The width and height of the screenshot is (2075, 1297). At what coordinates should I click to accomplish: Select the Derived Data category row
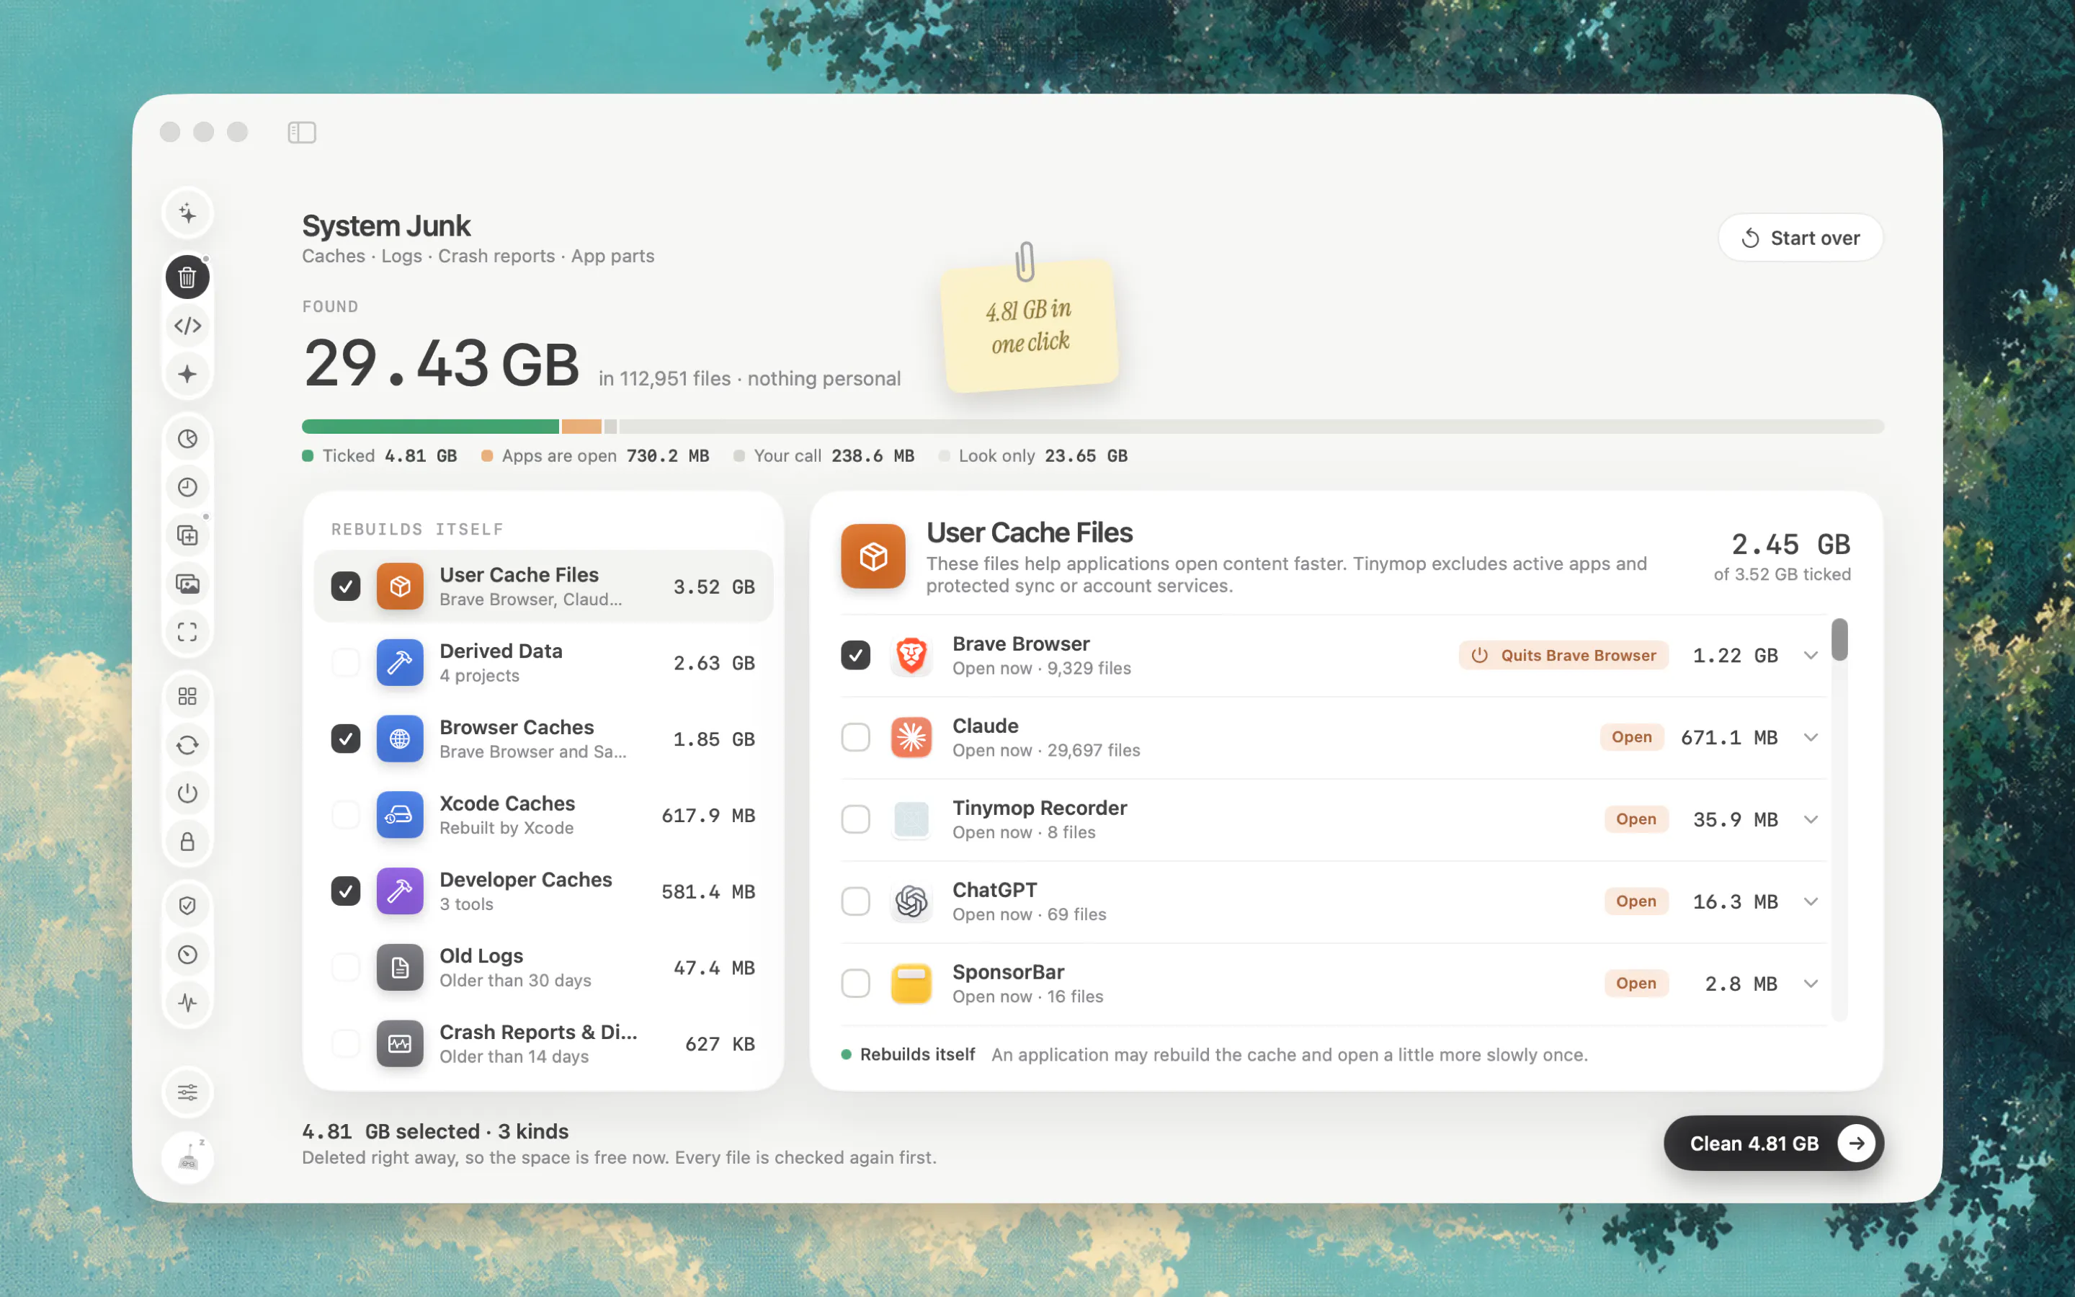[x=544, y=663]
